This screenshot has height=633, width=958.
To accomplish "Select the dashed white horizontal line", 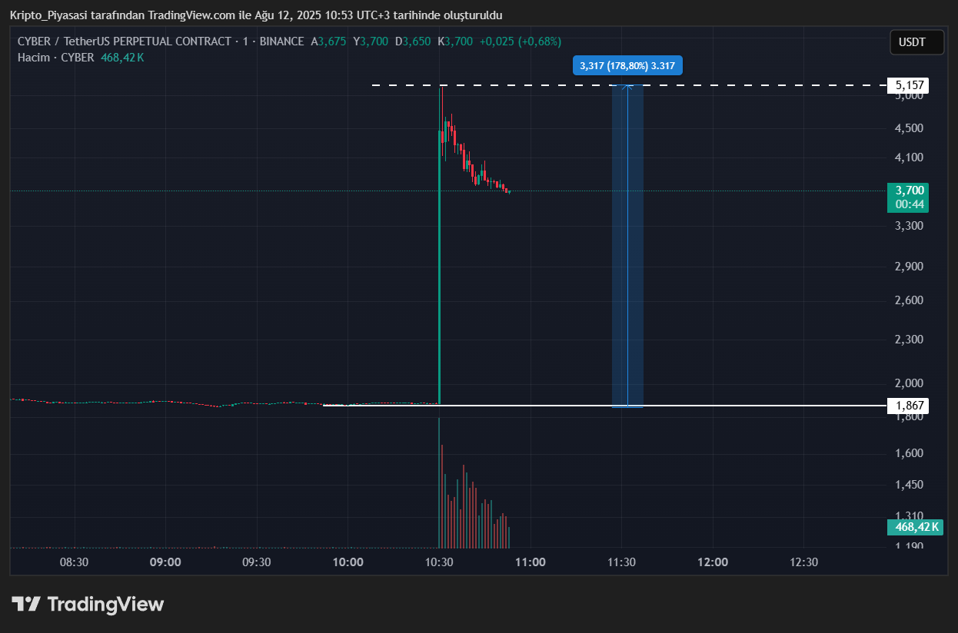I will 538,85.
